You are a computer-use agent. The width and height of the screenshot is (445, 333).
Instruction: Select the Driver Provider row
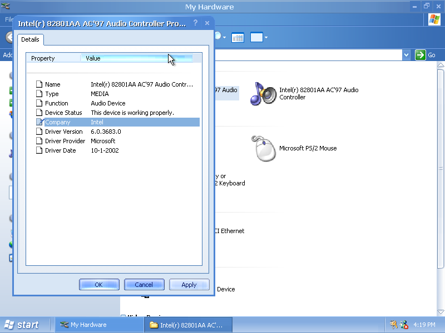[x=118, y=141]
